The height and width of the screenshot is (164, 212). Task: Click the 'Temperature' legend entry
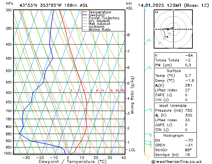(x=97, y=12)
